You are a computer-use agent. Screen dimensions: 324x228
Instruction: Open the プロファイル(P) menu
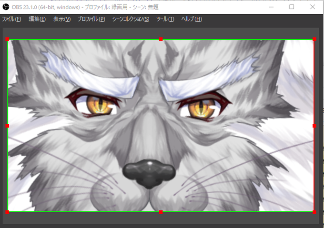click(x=91, y=19)
